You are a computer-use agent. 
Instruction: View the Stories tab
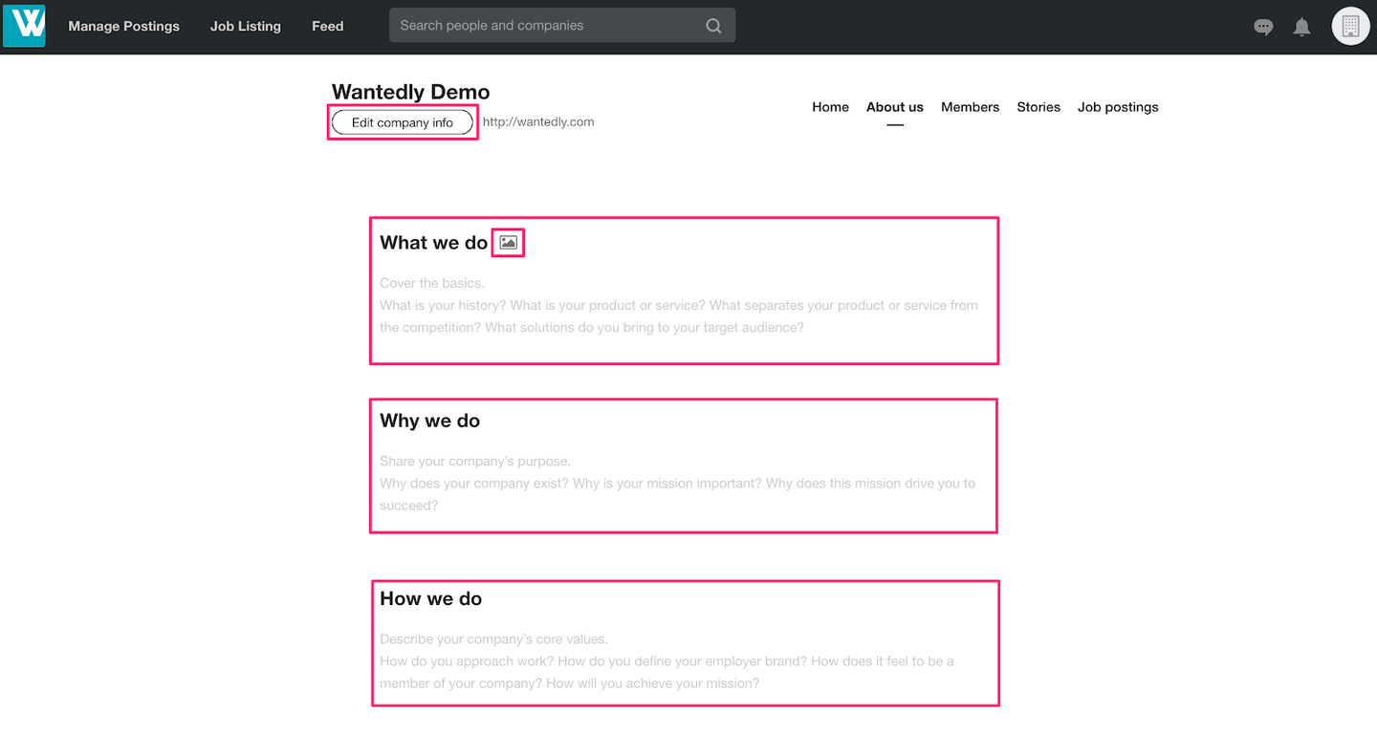tap(1038, 107)
